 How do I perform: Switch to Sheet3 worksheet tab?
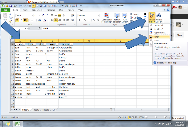[x=46, y=110]
